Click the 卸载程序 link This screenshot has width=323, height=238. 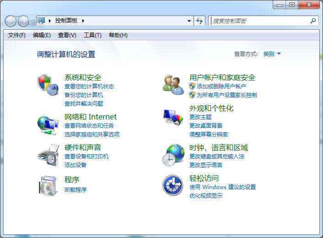pyautogui.click(x=75, y=189)
